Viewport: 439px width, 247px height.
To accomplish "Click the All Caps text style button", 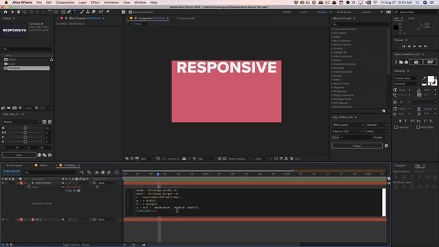I will (412, 121).
